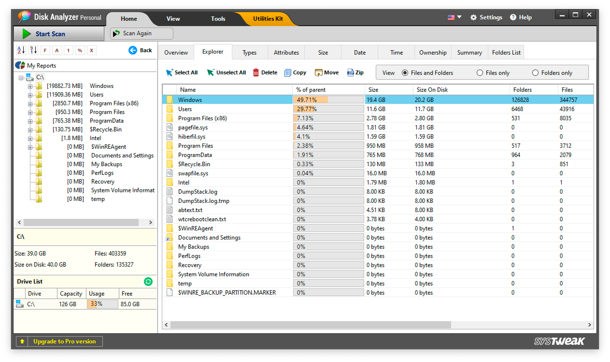The width and height of the screenshot is (610, 362).
Task: Expand the Intel folder in the tree
Action: 30,138
